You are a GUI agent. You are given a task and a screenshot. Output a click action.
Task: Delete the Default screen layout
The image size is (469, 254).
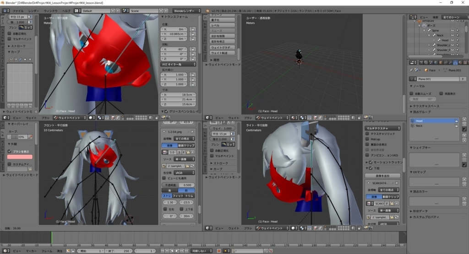[x=118, y=11]
